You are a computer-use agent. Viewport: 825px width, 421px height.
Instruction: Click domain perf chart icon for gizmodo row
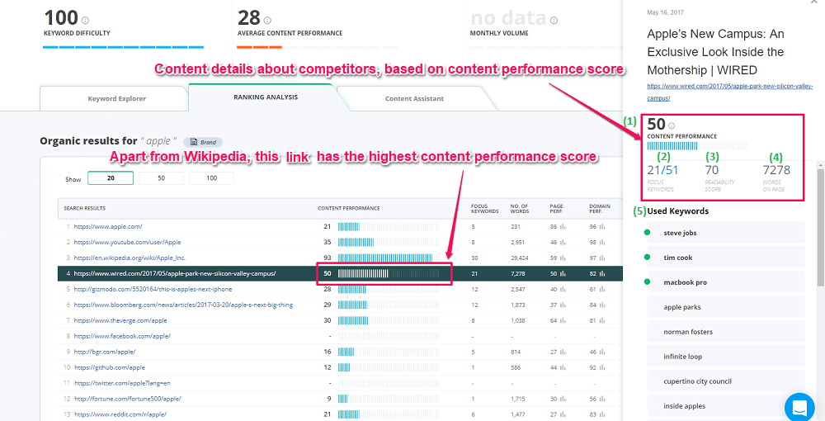[x=601, y=290]
